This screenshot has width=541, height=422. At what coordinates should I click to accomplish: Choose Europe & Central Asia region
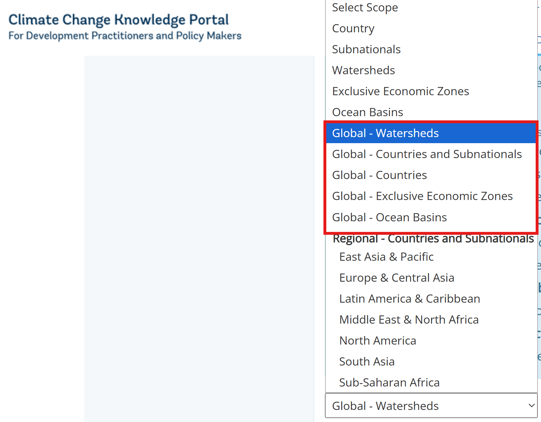397,278
